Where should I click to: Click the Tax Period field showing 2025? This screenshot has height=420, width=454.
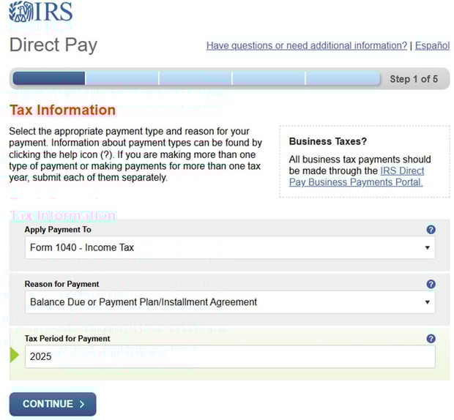click(229, 357)
